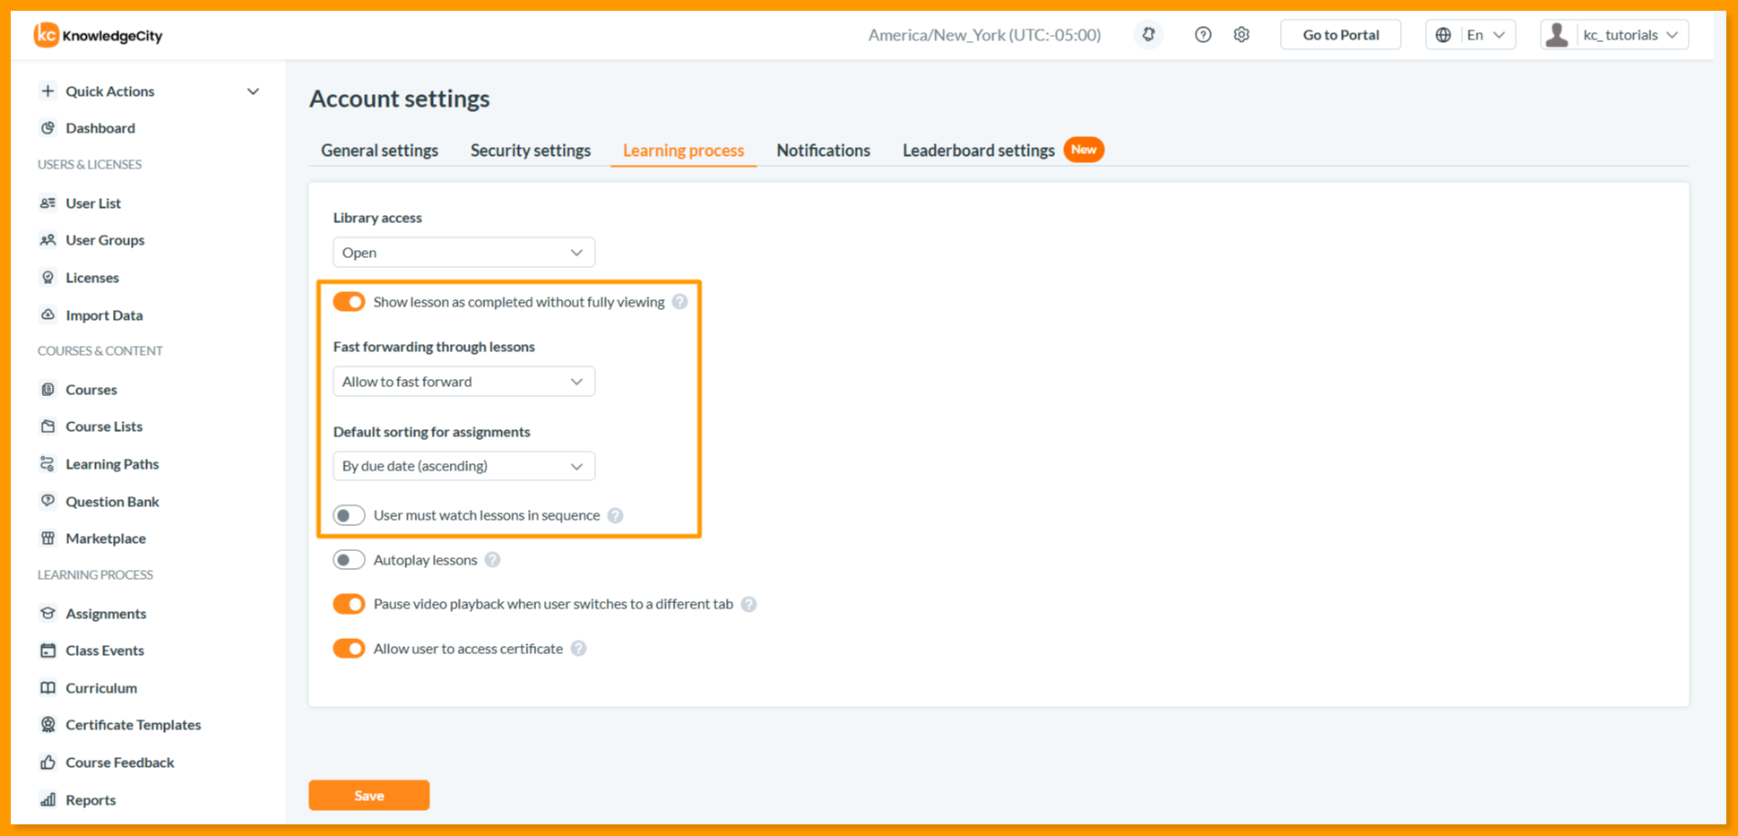Open Courses in the sidebar
This screenshot has width=1738, height=836.
(x=91, y=390)
